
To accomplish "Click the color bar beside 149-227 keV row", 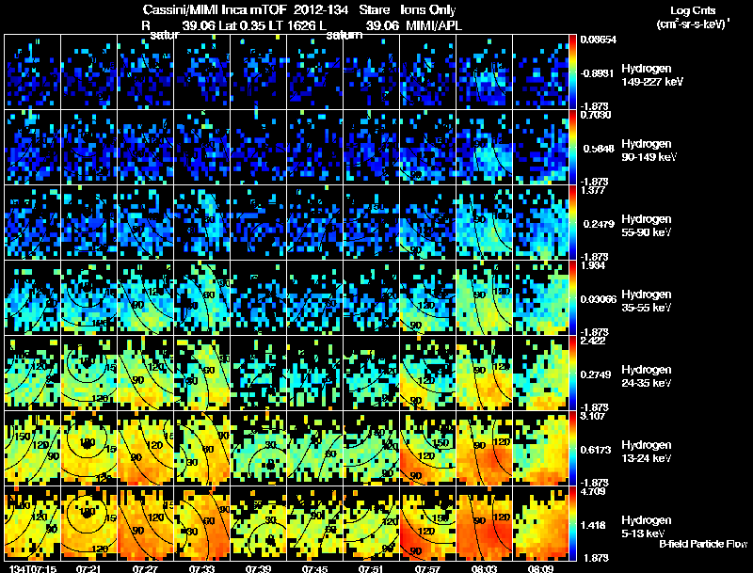I will pyautogui.click(x=572, y=72).
